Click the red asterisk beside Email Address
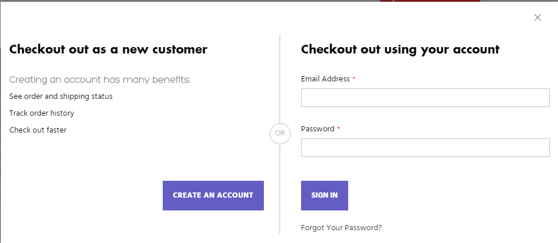 [x=354, y=78]
